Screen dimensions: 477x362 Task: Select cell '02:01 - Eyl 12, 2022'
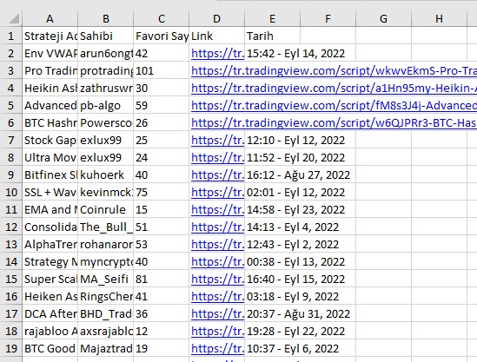coord(295,193)
